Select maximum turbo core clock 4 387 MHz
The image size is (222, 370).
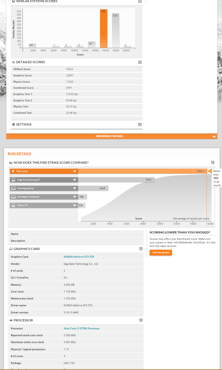[70, 342]
